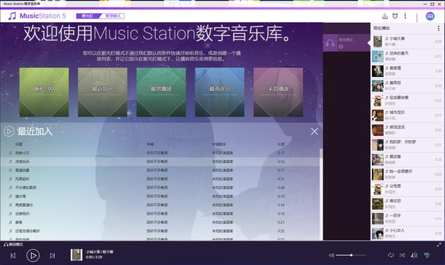Toggle shuffle playback mode
Image resolution: width=445 pixels, height=265 pixels.
[402, 255]
